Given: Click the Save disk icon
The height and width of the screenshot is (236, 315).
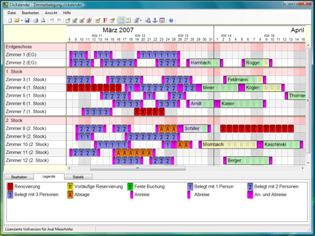Looking at the screenshot, I should coord(27,21).
